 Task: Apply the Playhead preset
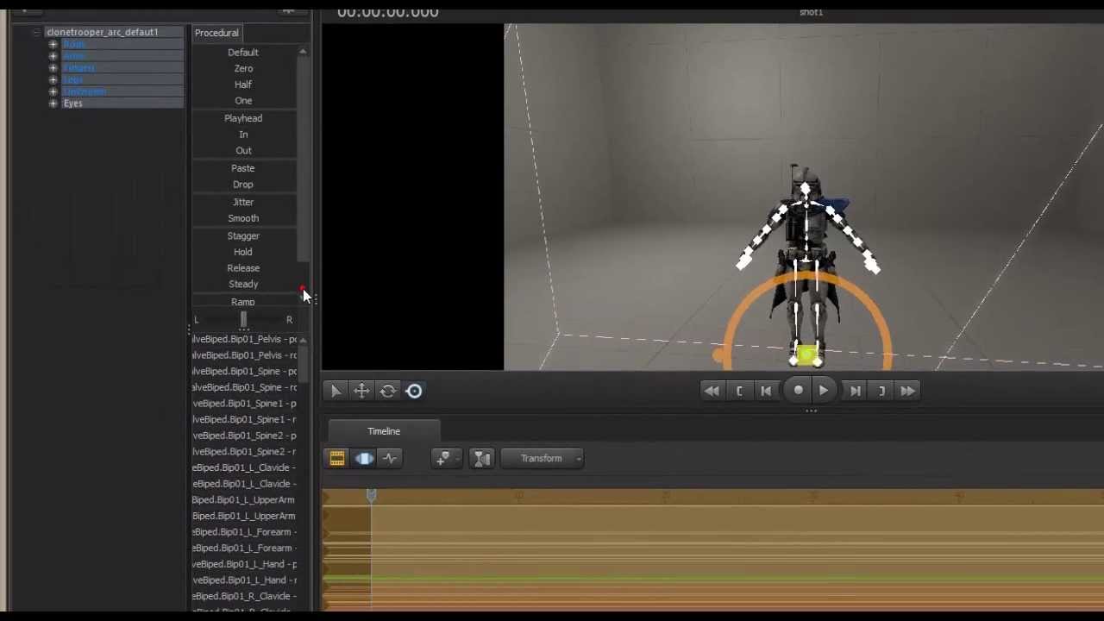pos(243,118)
